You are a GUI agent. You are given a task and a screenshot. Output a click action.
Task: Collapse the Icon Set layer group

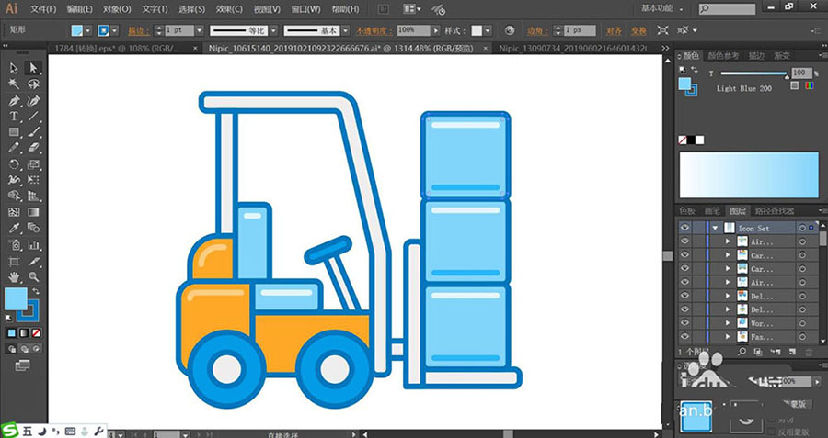point(715,228)
